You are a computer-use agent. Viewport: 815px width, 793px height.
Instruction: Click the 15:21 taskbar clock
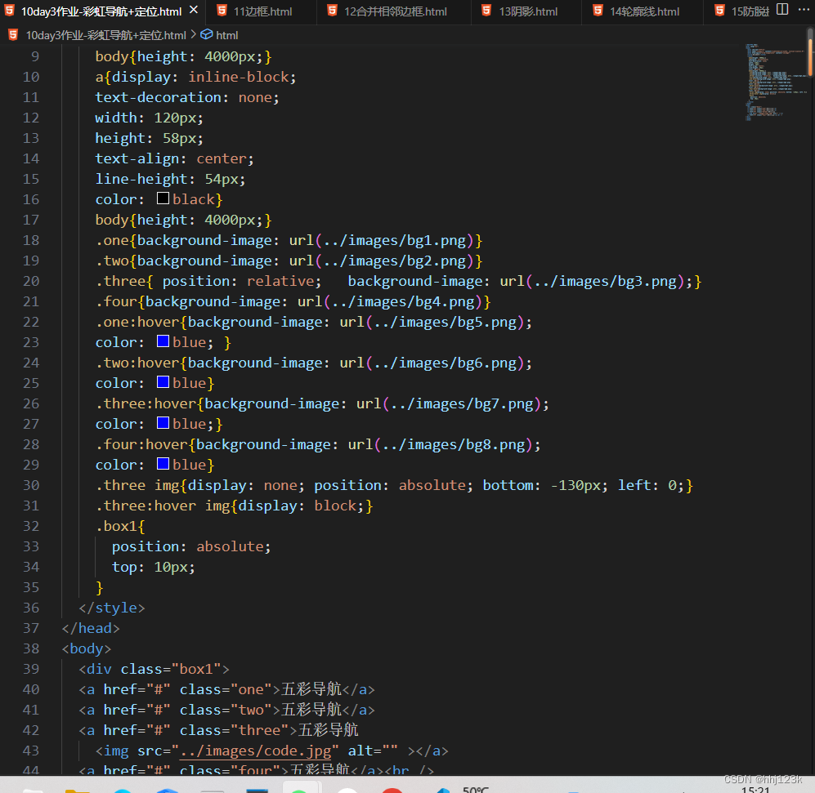tap(755, 790)
